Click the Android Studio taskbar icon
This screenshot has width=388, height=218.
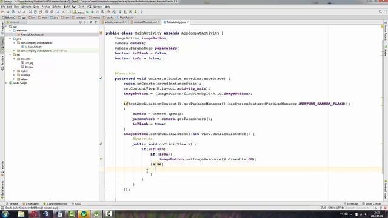coord(96,214)
